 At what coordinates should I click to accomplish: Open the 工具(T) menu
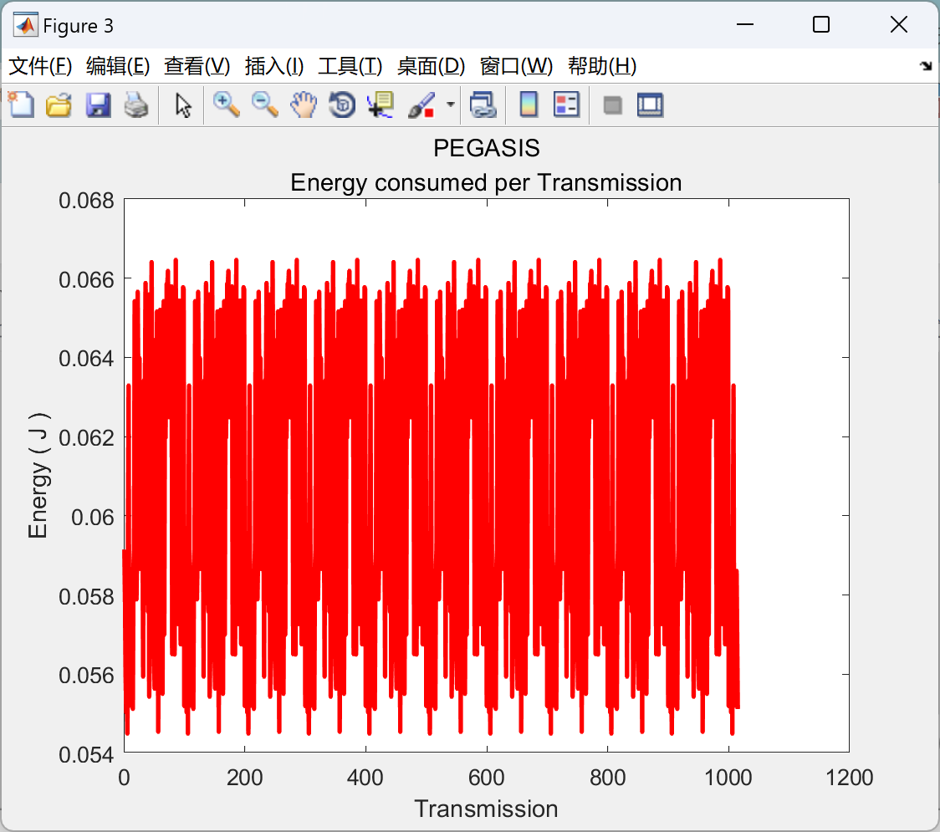click(x=350, y=66)
